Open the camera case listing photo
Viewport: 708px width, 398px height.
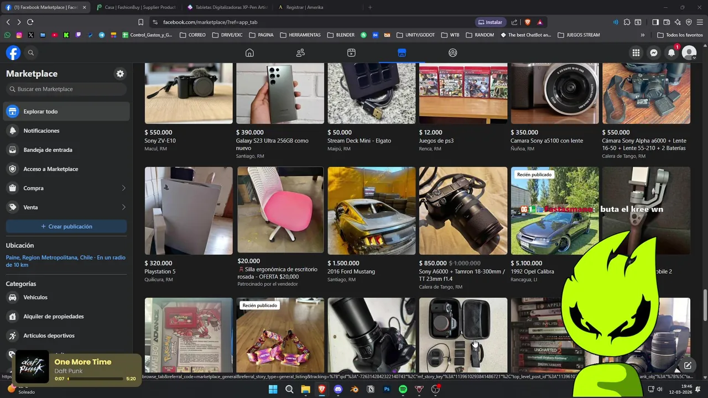point(463,336)
